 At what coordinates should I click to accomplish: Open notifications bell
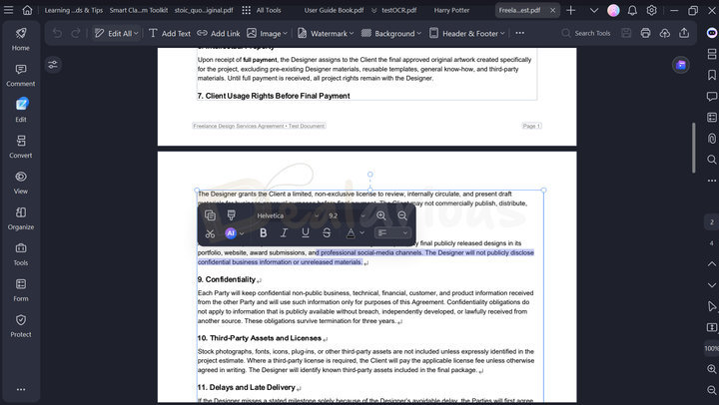pyautogui.click(x=632, y=10)
